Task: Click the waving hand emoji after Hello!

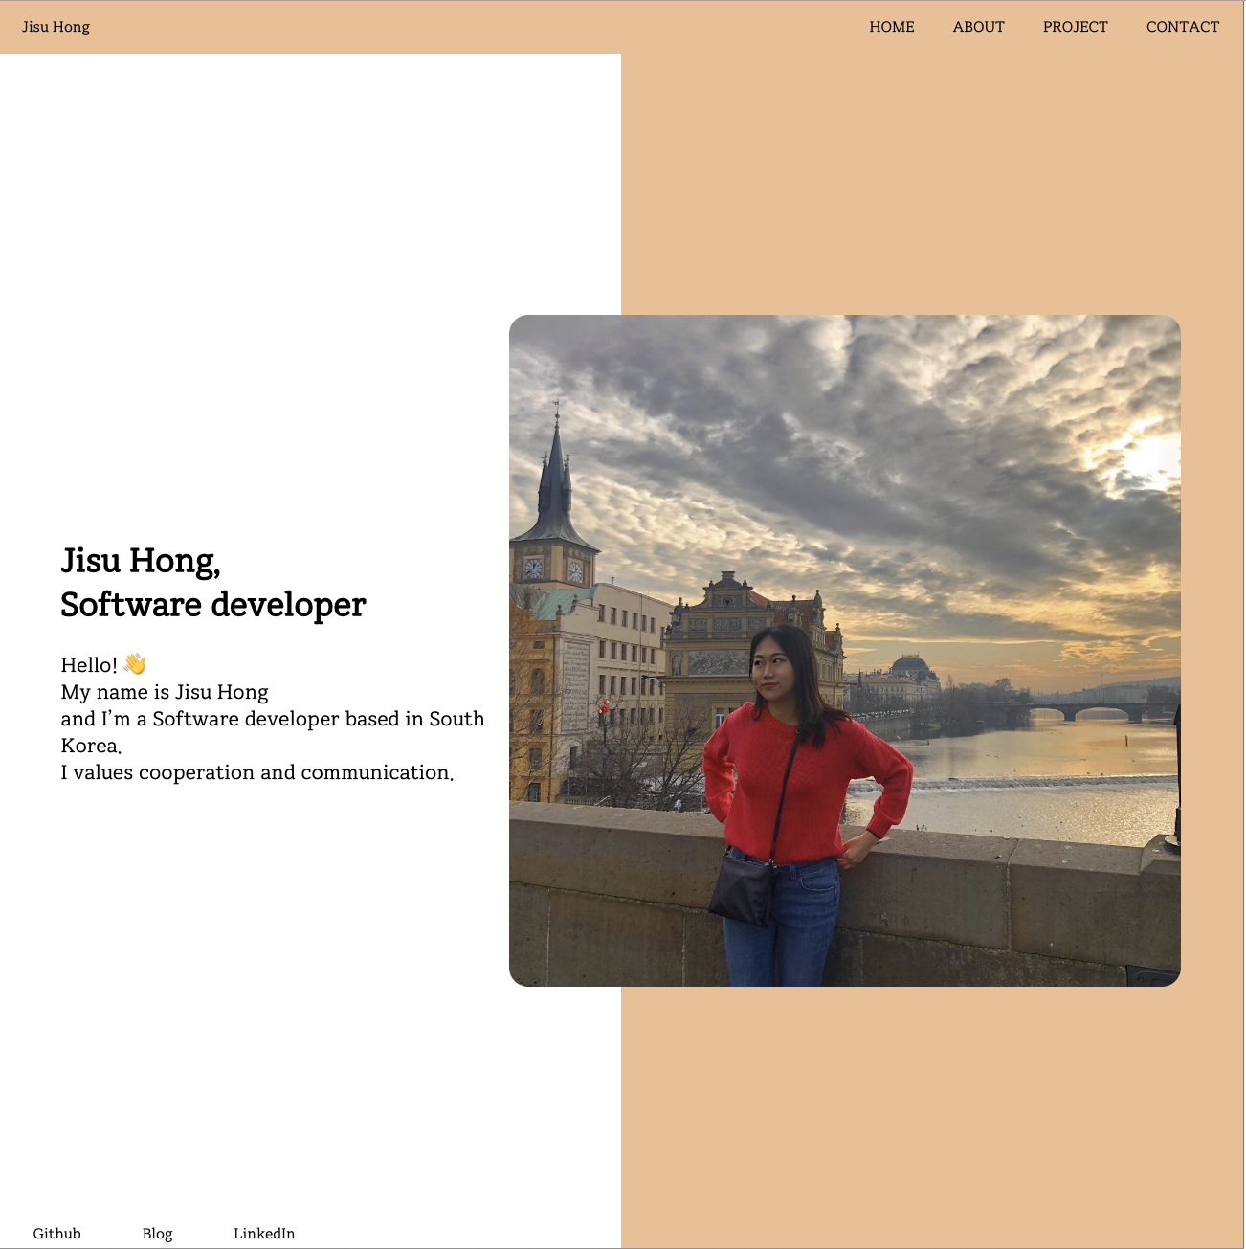Action: 135,664
